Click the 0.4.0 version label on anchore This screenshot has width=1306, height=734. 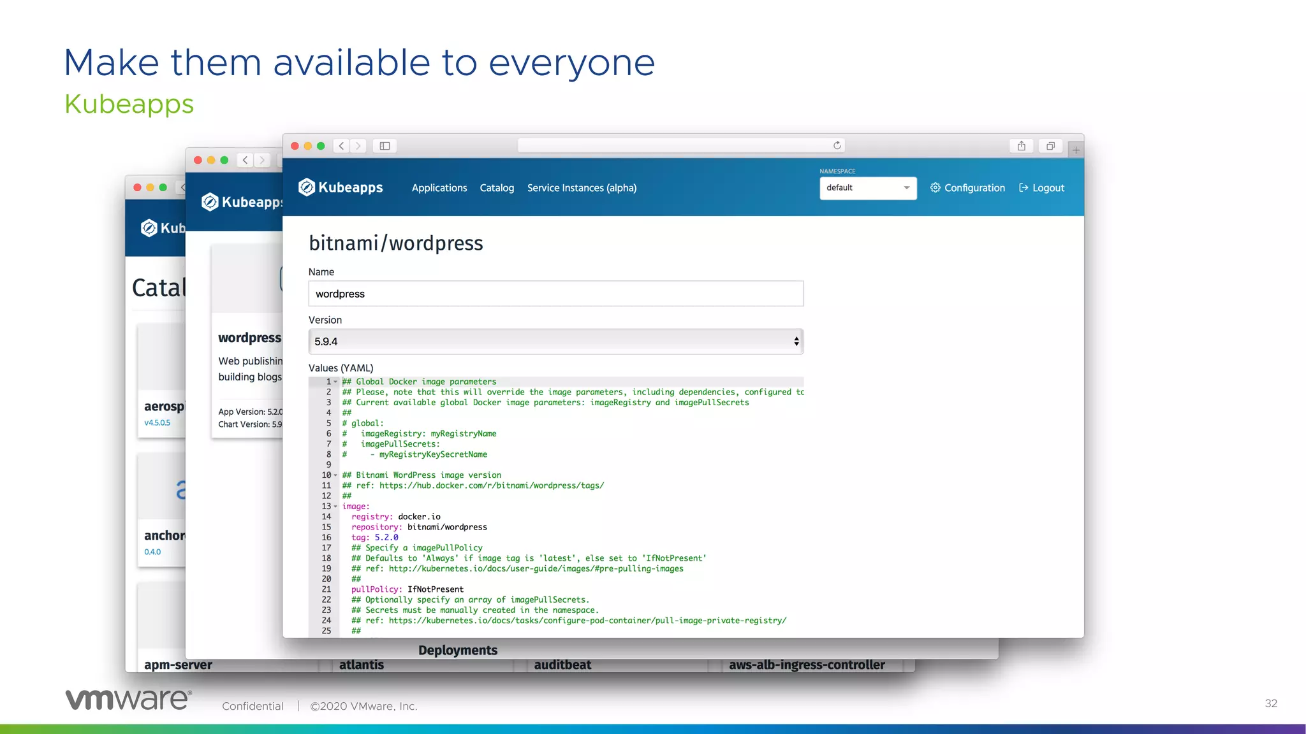coord(152,552)
